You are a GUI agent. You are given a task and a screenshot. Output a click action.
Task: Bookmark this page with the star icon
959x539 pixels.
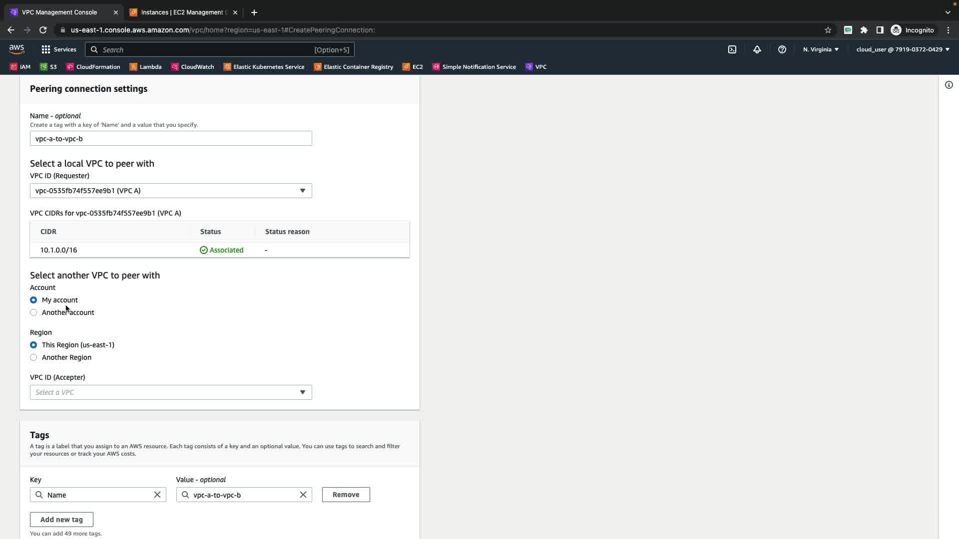[x=828, y=30]
